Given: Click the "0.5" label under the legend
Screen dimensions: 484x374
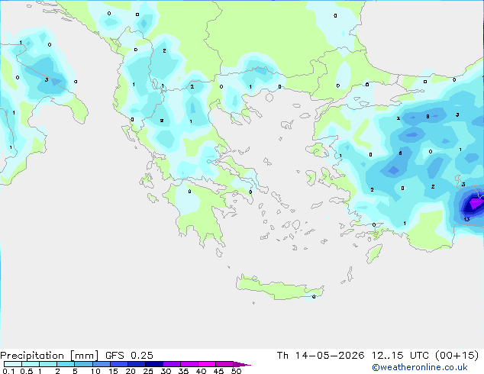Looking at the screenshot, I should pos(27,371).
